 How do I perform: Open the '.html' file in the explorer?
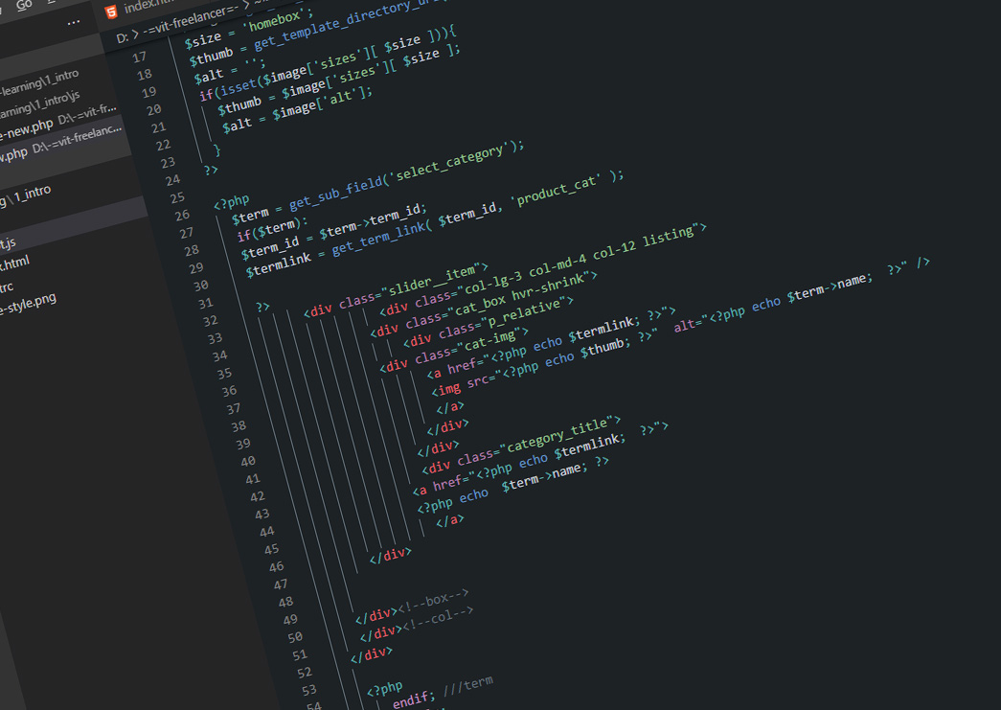pos(14,263)
